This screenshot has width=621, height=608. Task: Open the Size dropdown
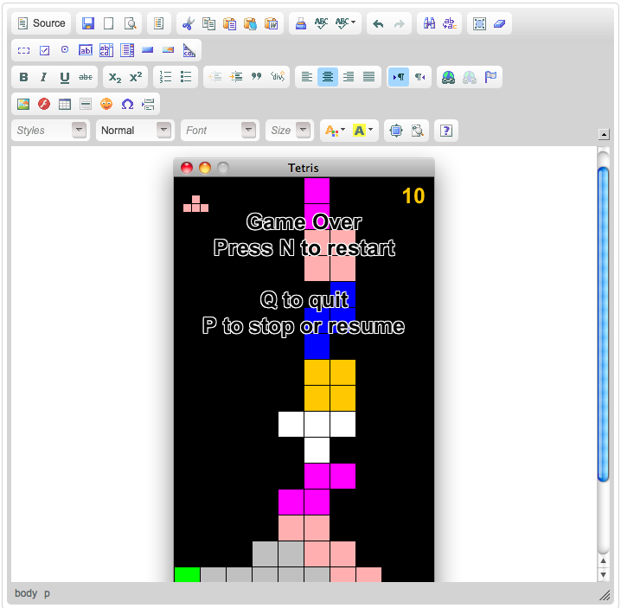(290, 131)
